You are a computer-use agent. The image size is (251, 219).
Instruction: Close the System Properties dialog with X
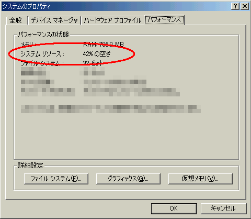[245, 6]
